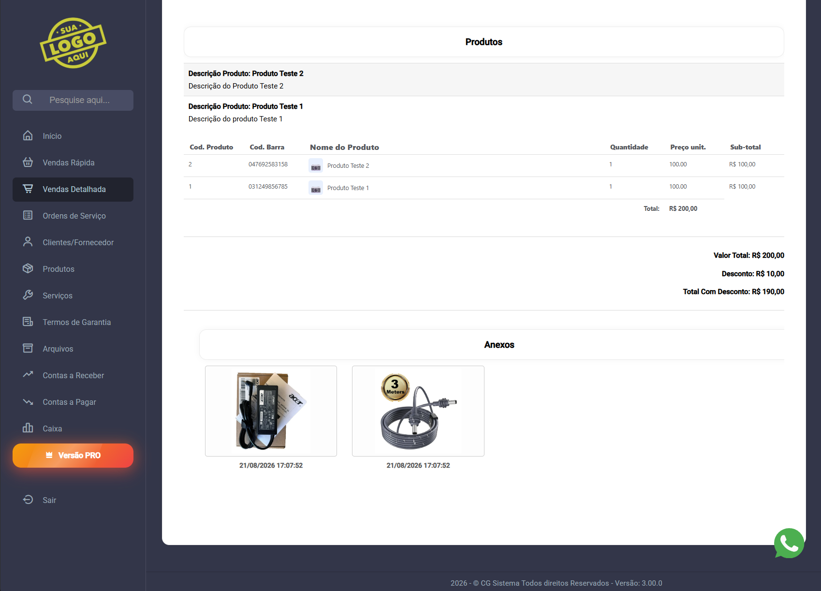Open the WhatsApp chat button

coord(789,543)
